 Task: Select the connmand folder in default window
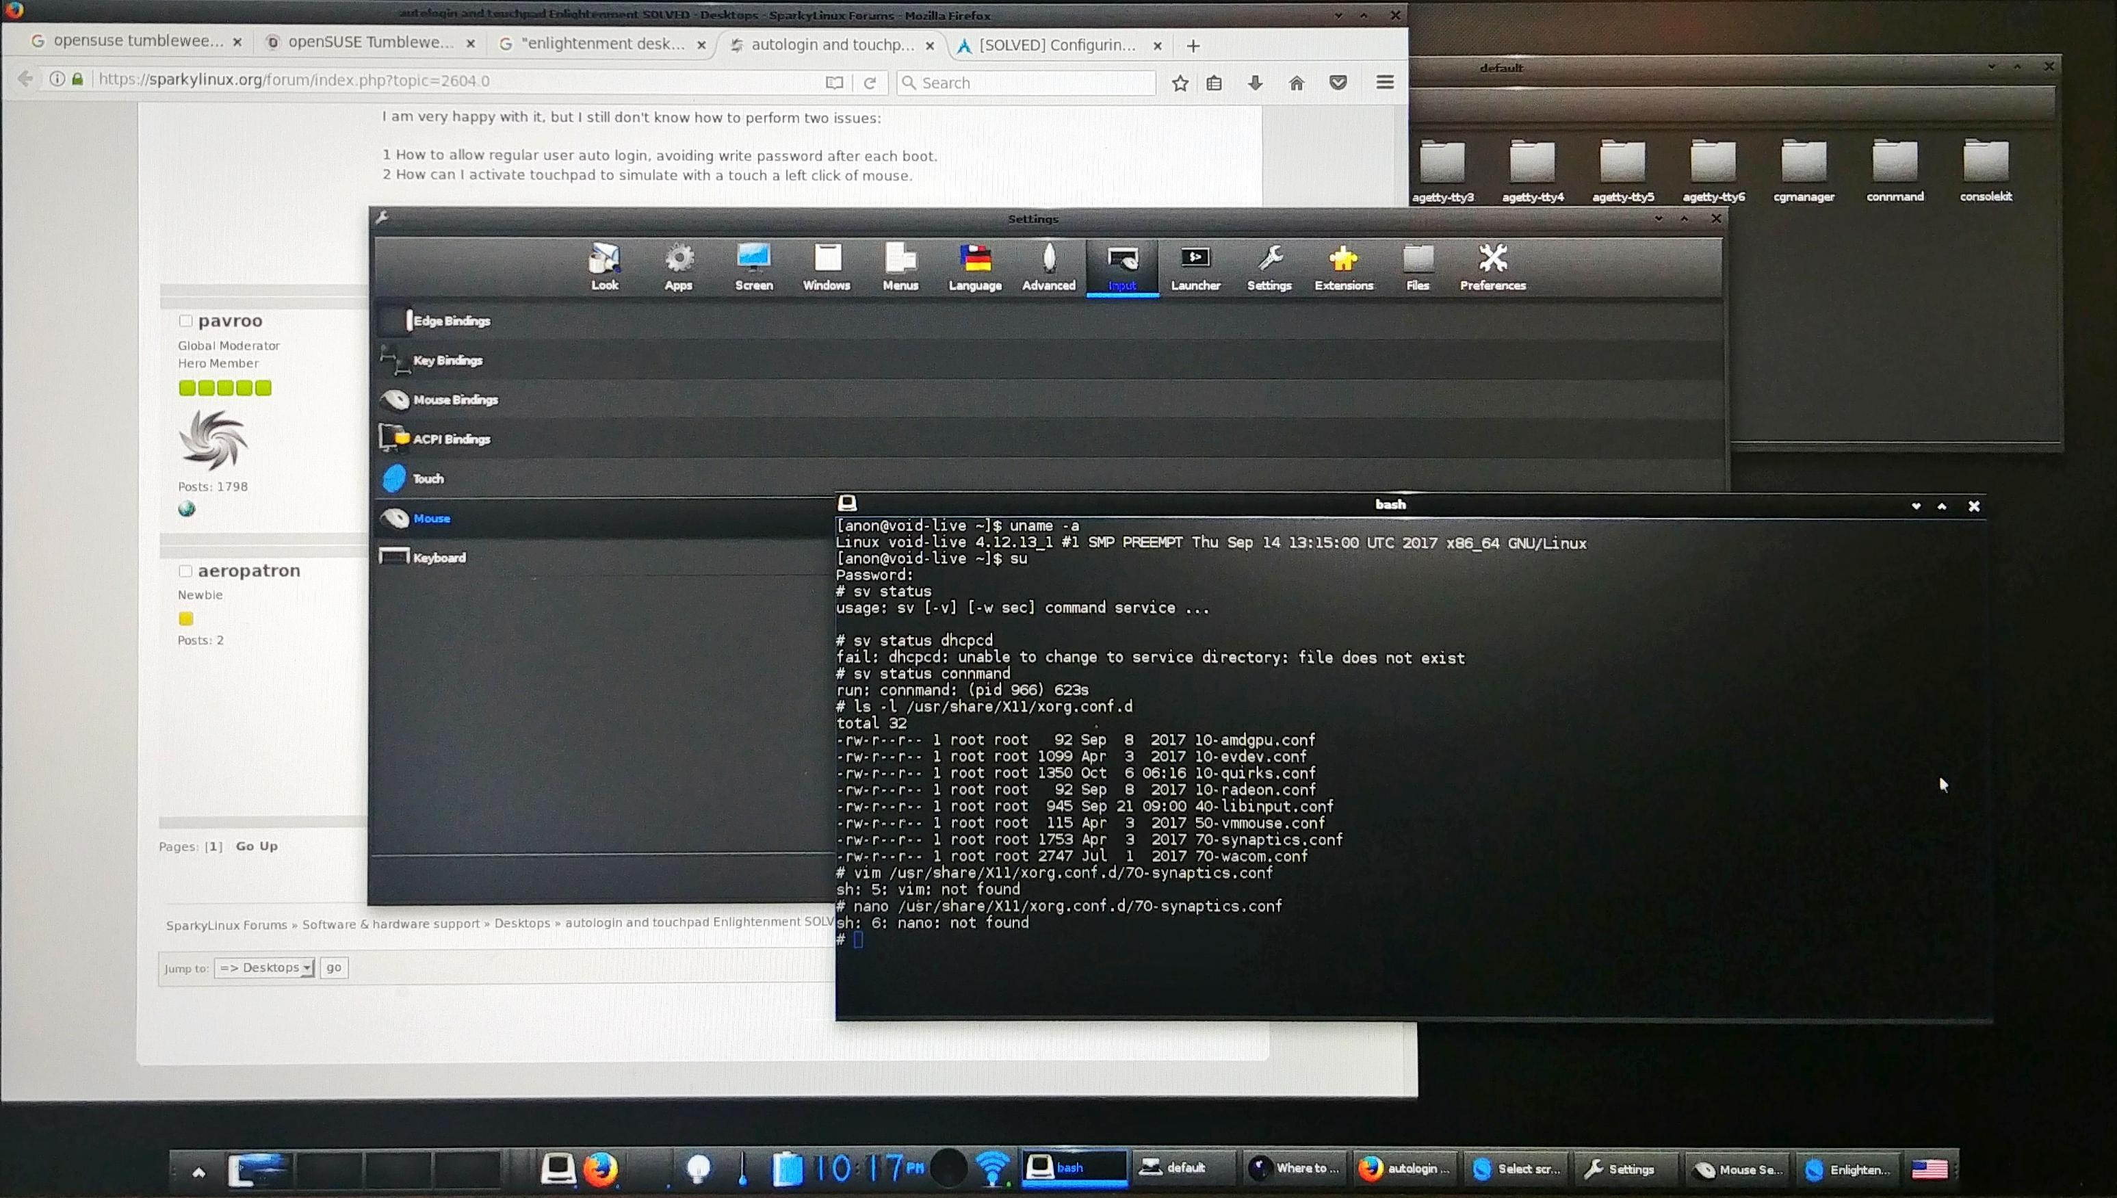[x=1894, y=170]
